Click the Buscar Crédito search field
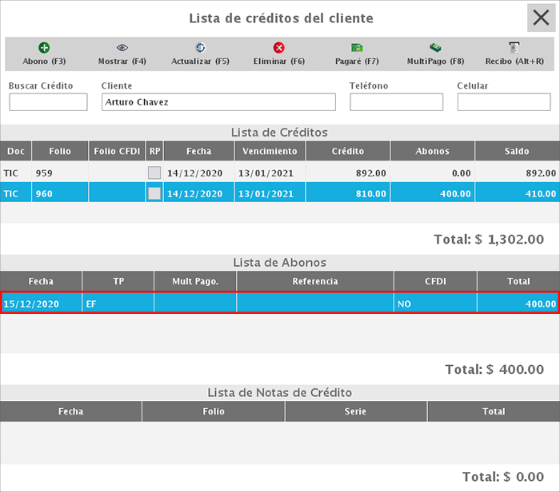Viewport: 560px width, 492px height. [x=48, y=102]
